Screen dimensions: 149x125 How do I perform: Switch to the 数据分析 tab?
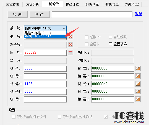tap(32, 4)
